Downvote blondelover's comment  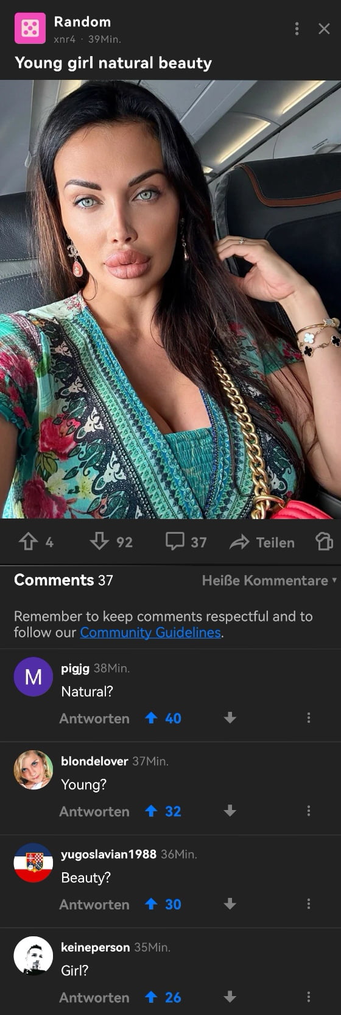click(x=230, y=811)
